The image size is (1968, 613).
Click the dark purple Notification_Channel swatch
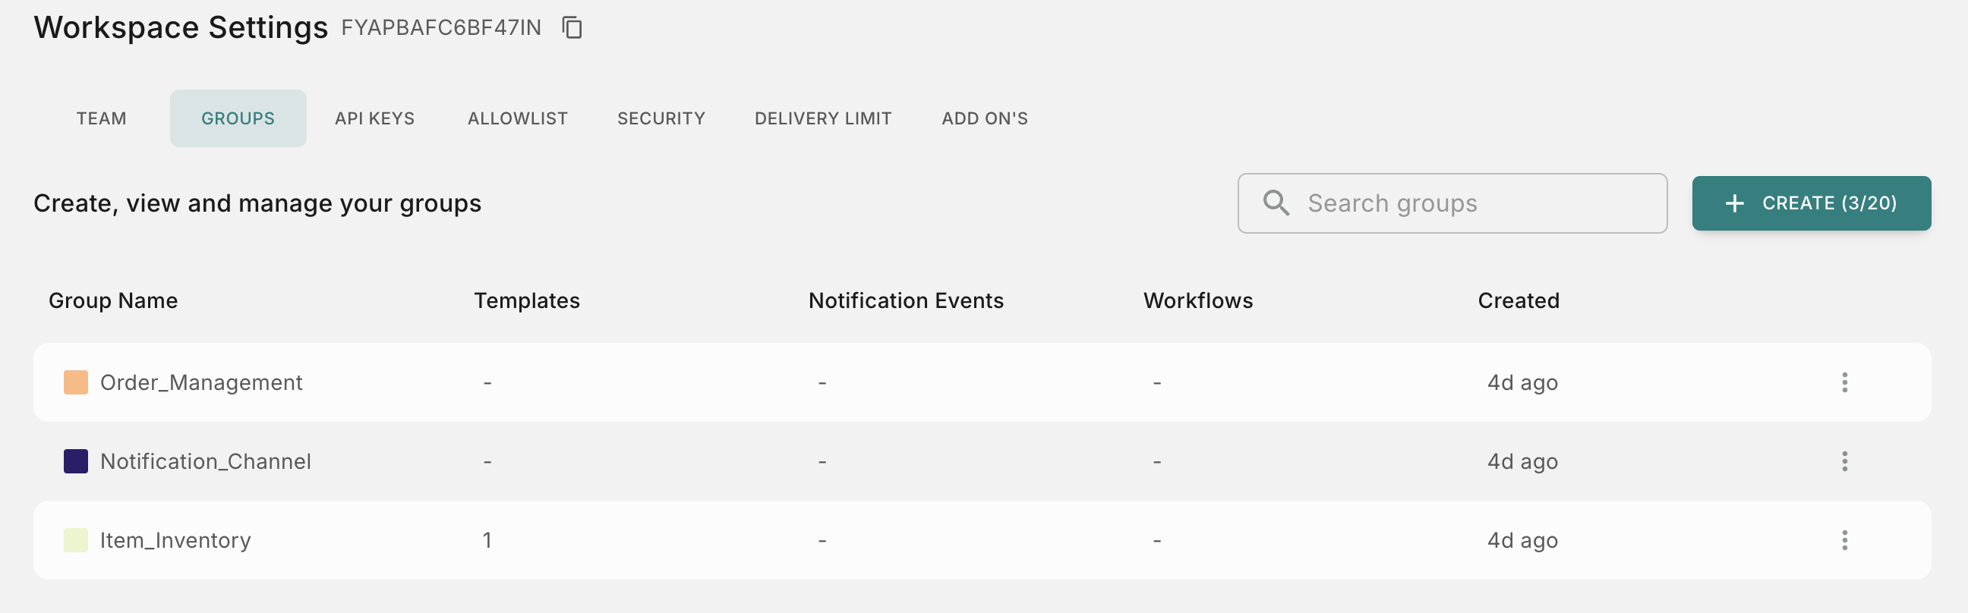(76, 461)
